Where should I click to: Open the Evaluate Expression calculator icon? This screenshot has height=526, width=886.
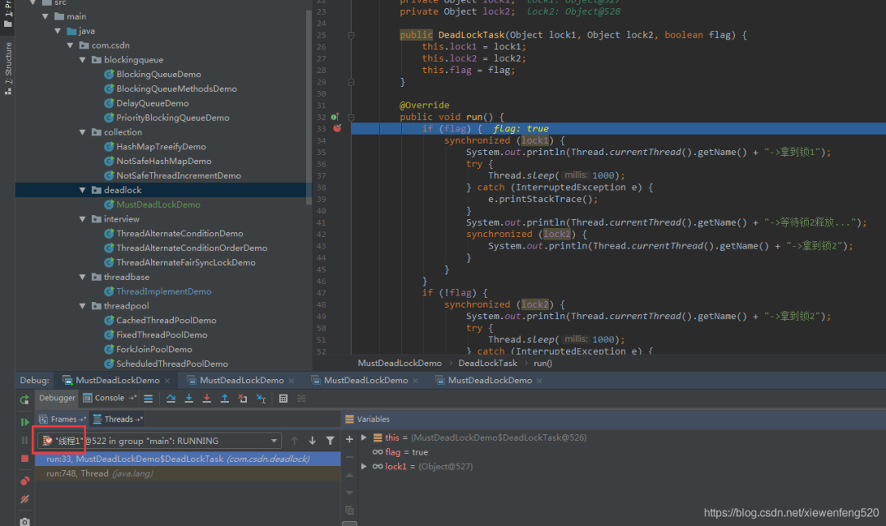coord(283,399)
